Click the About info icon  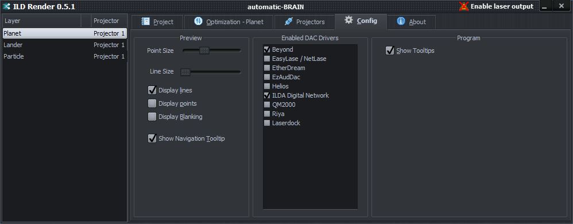401,21
